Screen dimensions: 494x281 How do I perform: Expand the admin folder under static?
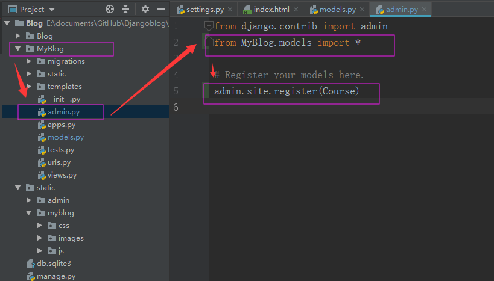(x=29, y=200)
